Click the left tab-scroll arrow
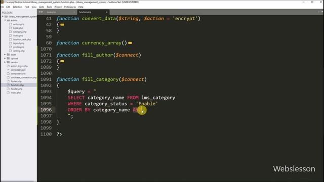This screenshot has width=324, height=182. pyautogui.click(x=39, y=12)
